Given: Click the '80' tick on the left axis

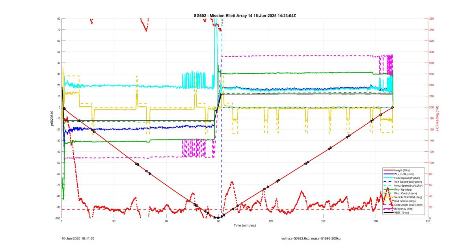Looking at the screenshot, I should (58, 19).
